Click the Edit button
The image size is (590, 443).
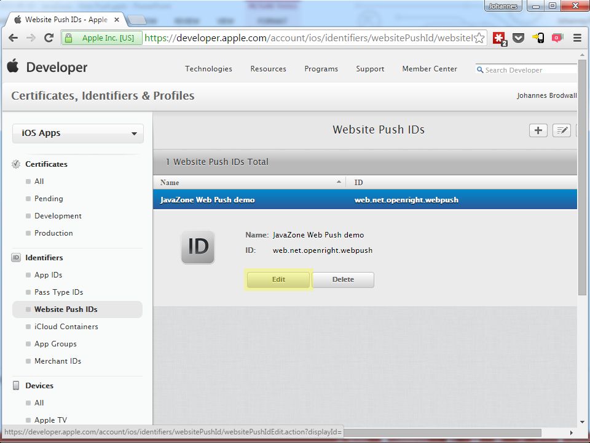[278, 279]
